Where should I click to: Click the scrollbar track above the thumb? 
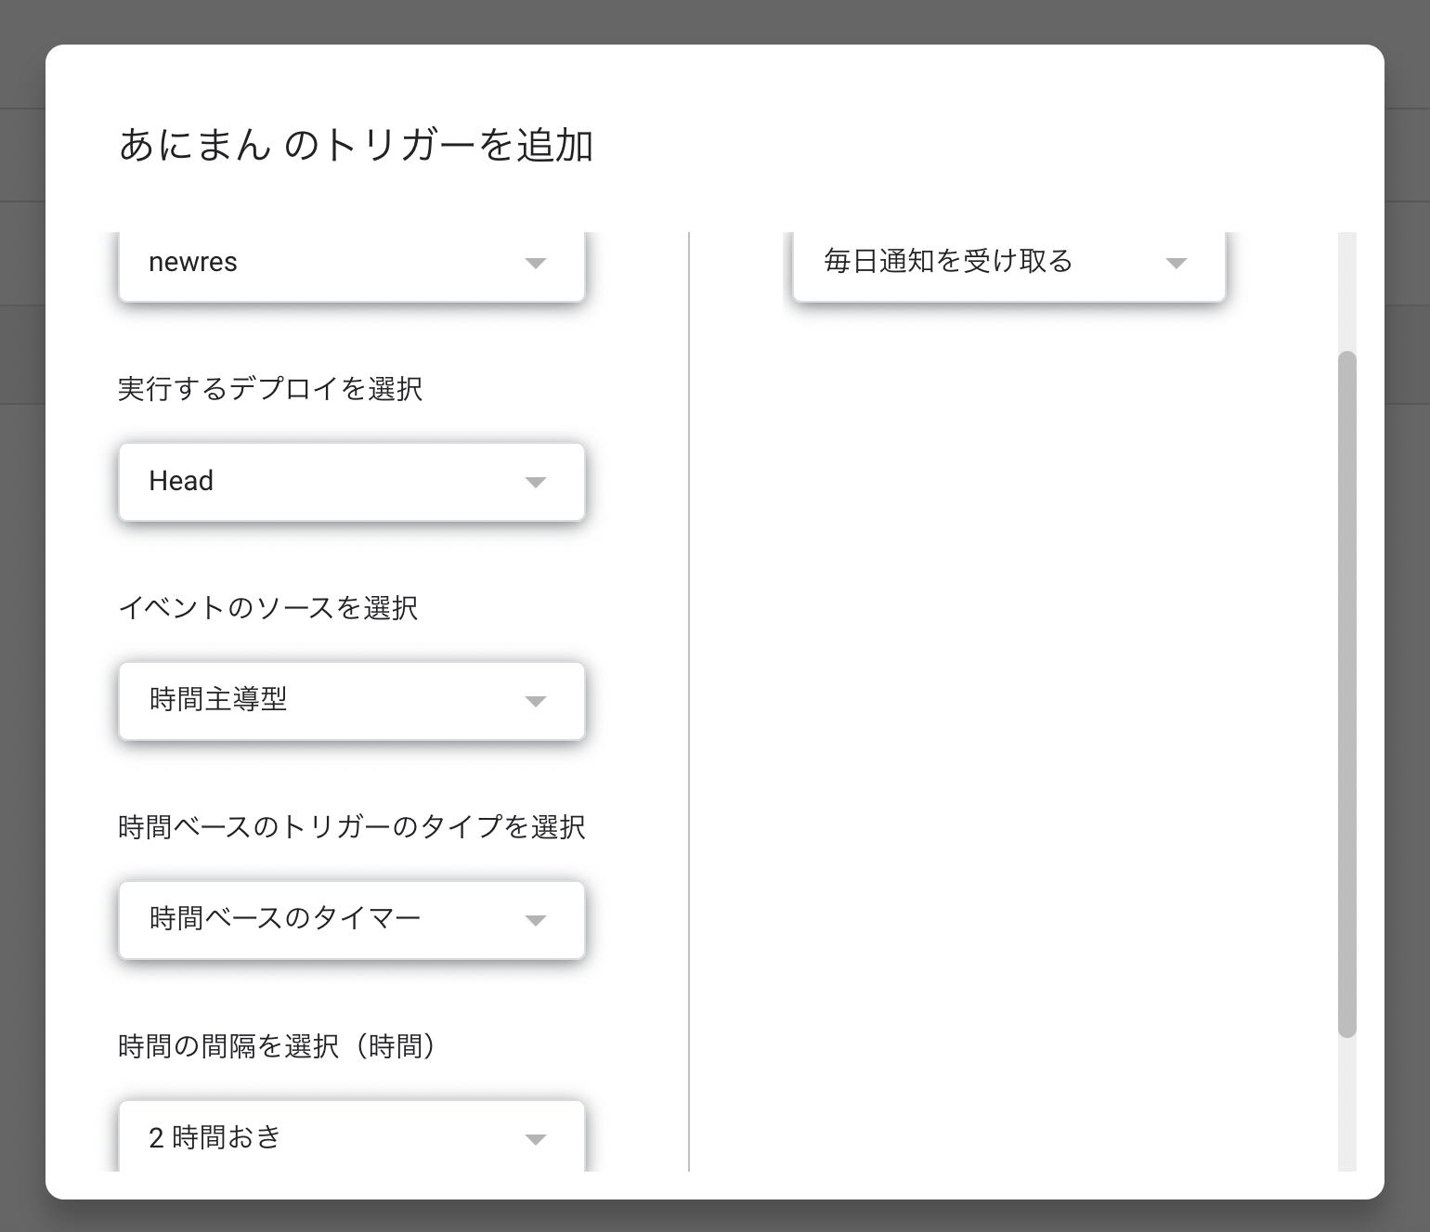point(1346,290)
